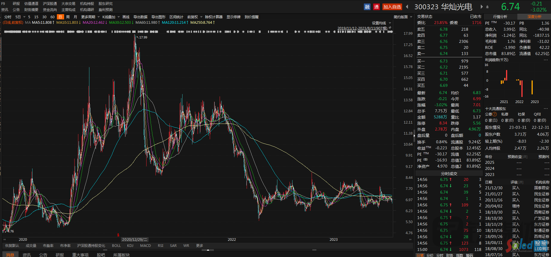Viewport: 551px width, 257px height.
Task: Expand the 更多周期 dropdown
Action: coord(90,17)
